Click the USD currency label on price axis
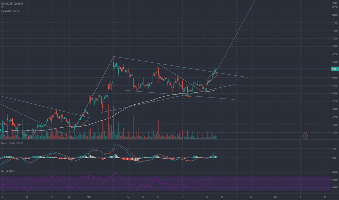Image resolution: width=339 pixels, height=200 pixels. (x=335, y=4)
